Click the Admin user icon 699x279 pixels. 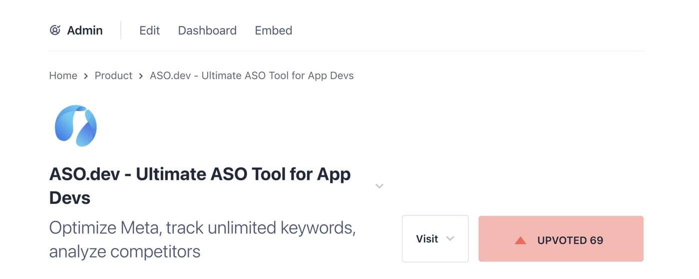coord(55,30)
